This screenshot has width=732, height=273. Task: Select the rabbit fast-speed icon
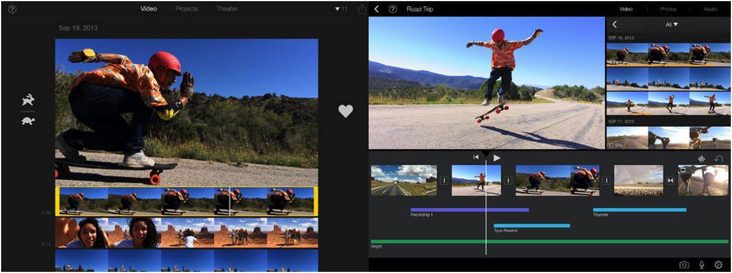[28, 100]
